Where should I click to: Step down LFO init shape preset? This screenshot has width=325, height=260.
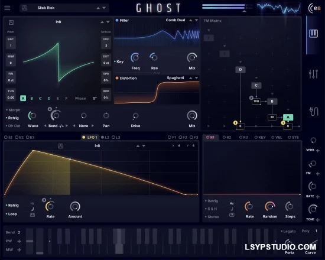[x=144, y=146]
